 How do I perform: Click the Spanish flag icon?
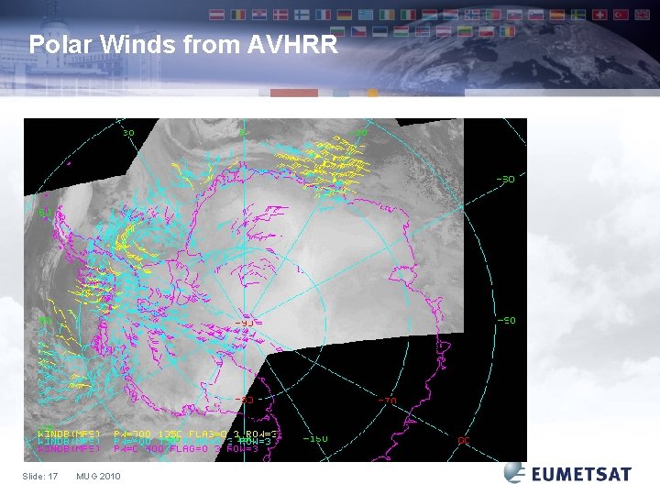click(x=557, y=16)
